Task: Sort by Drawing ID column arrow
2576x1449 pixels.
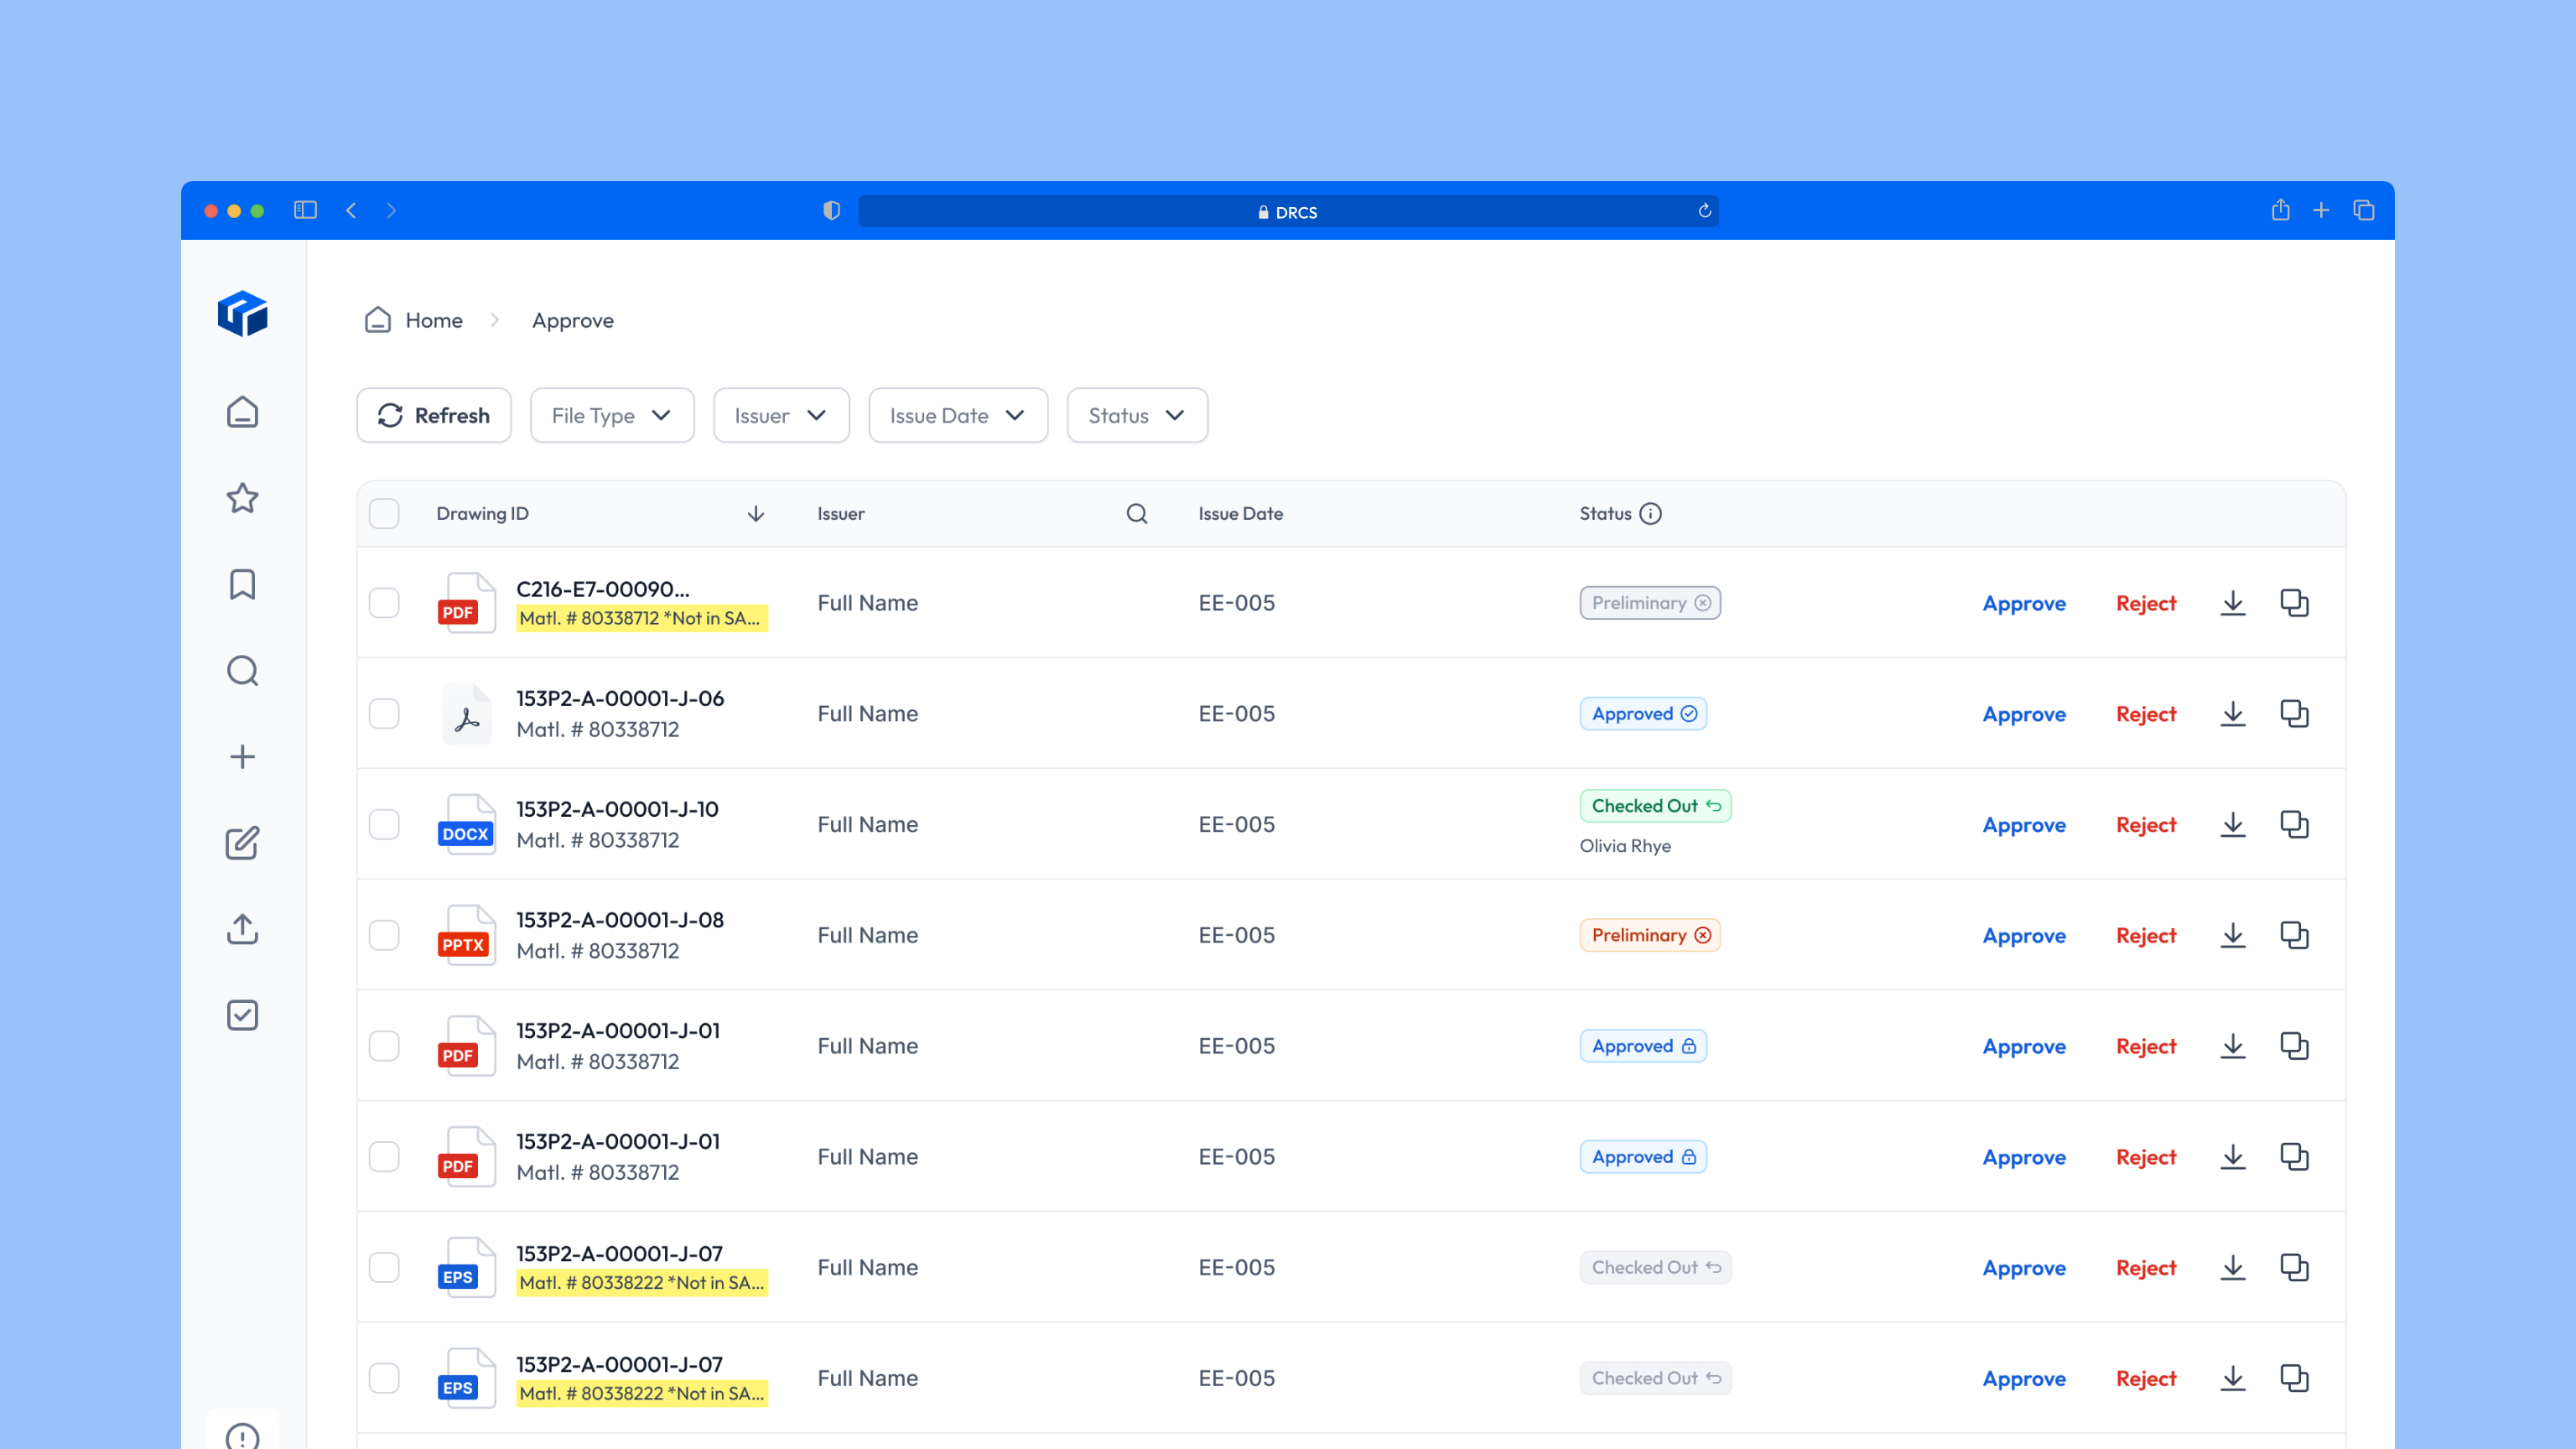Action: [756, 514]
